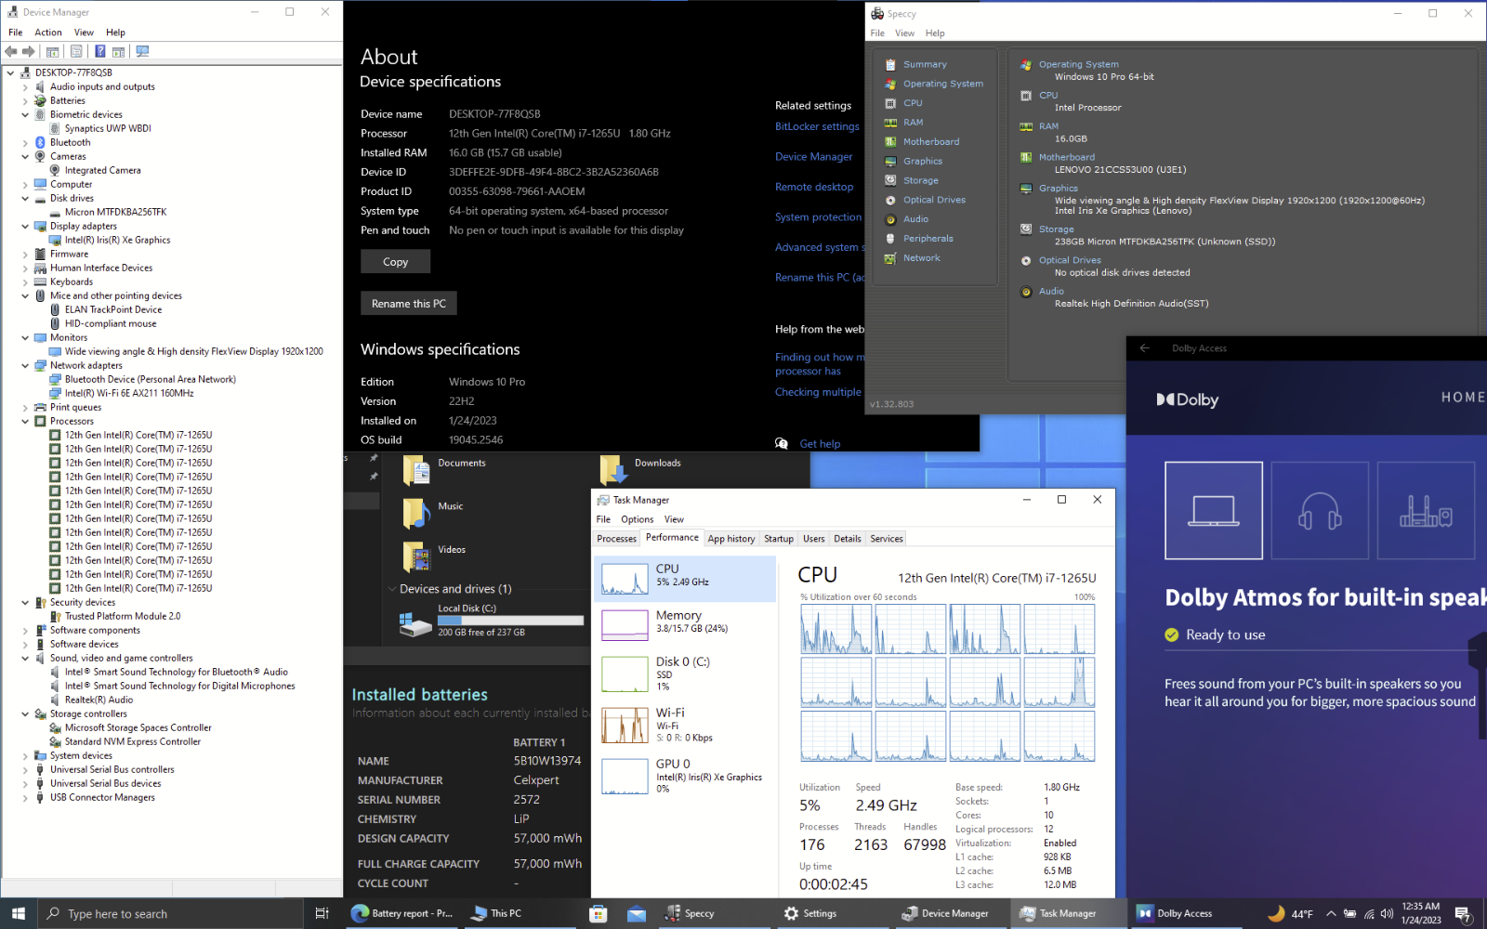Select the Optical Drives icon in Speccy's sidebar
This screenshot has height=929, width=1487.
(890, 200)
